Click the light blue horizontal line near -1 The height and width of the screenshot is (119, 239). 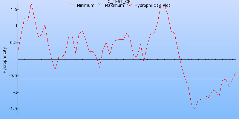tap(119, 91)
